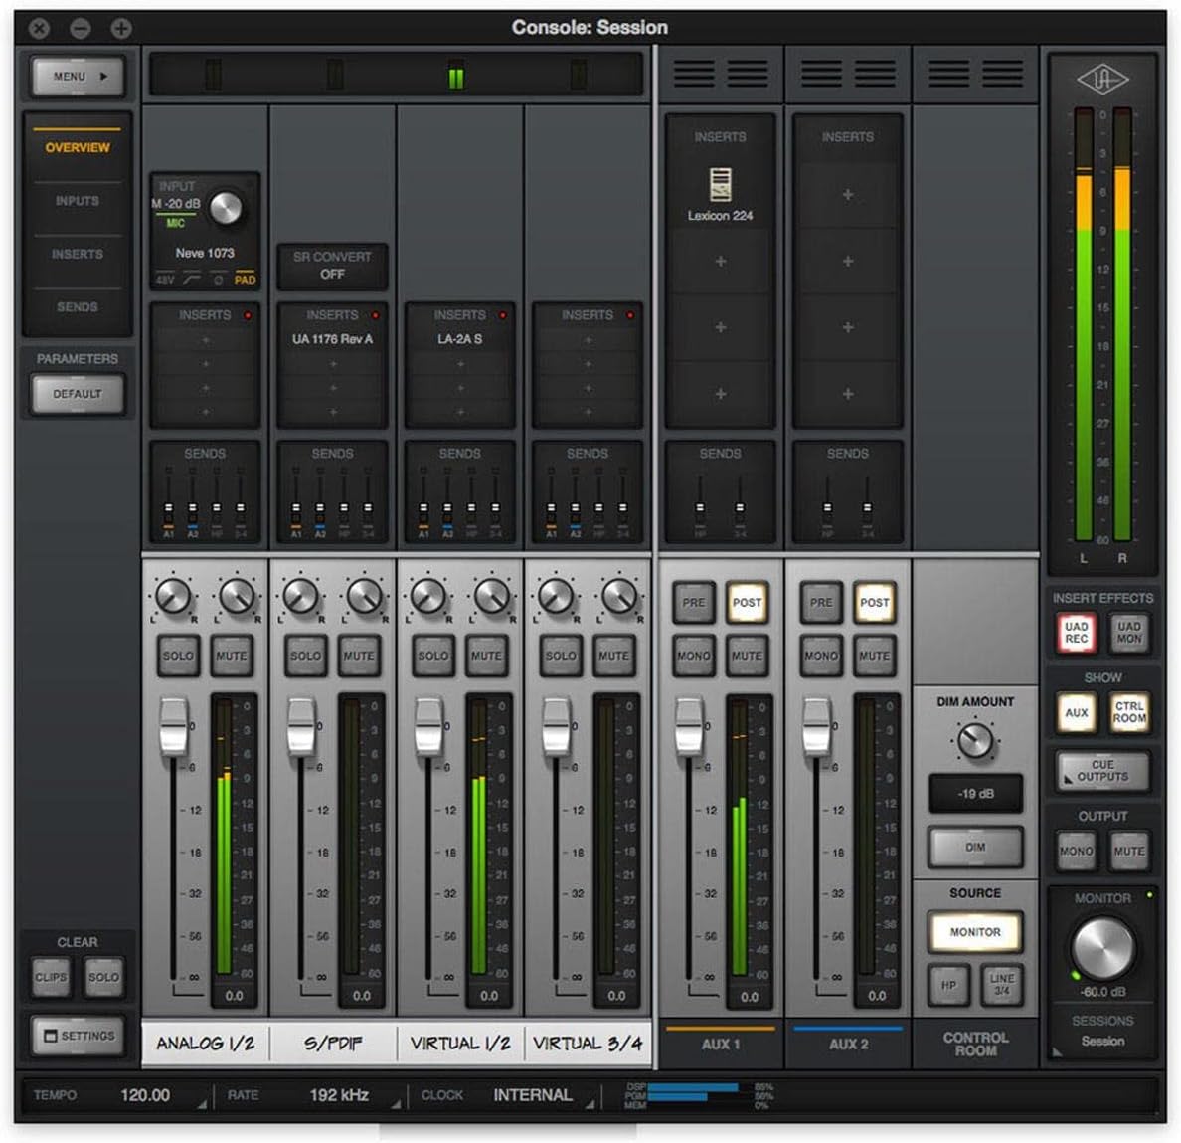Click the UAD REC insert effects icon
Viewport: 1181px width, 1143px height.
click(1078, 629)
